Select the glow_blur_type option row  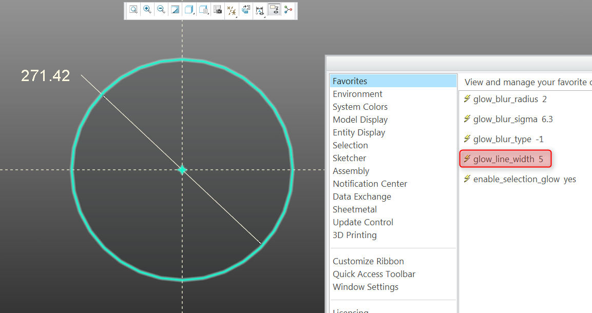tap(504, 139)
